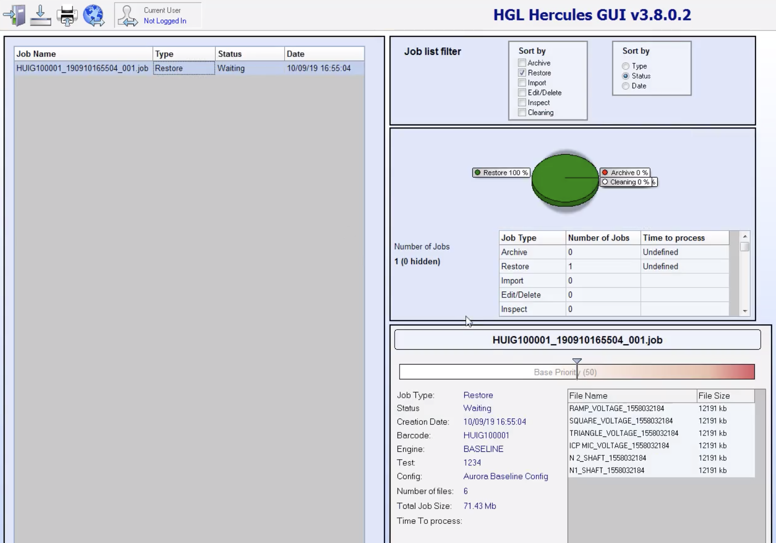Click the white Cleaning 0% legend marker
The height and width of the screenshot is (543, 776).
[x=605, y=182]
